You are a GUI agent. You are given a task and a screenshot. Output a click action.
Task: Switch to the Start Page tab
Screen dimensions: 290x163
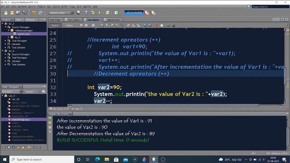(x=56, y=19)
